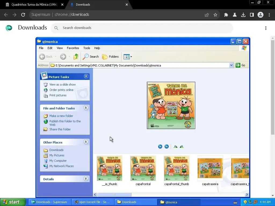This screenshot has height=206, width=275.
Task: Click the security shield tray icon
Action: coord(245,202)
